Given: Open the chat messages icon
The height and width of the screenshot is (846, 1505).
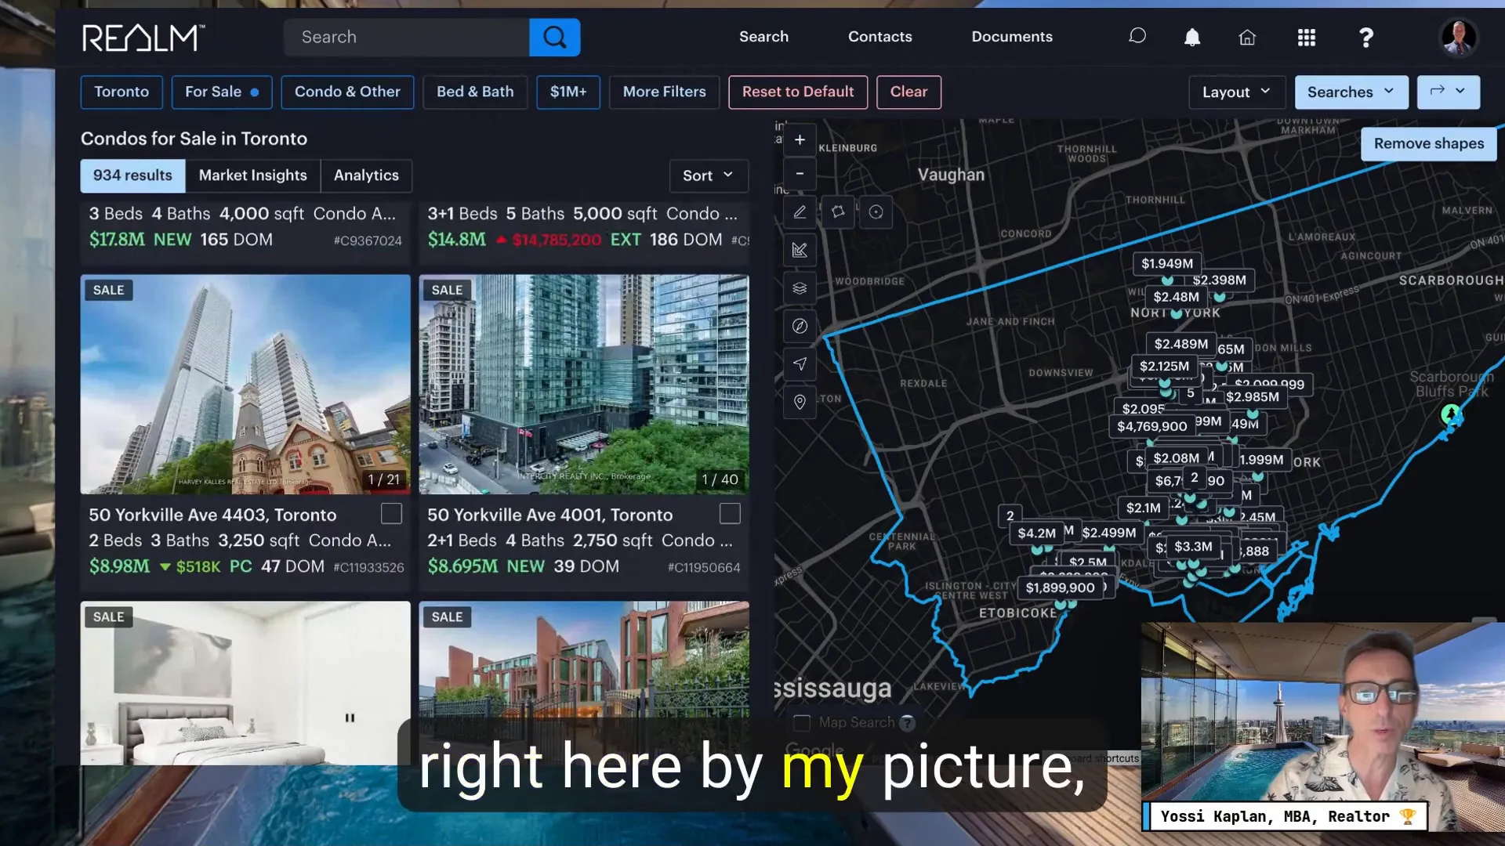Looking at the screenshot, I should coord(1137,36).
